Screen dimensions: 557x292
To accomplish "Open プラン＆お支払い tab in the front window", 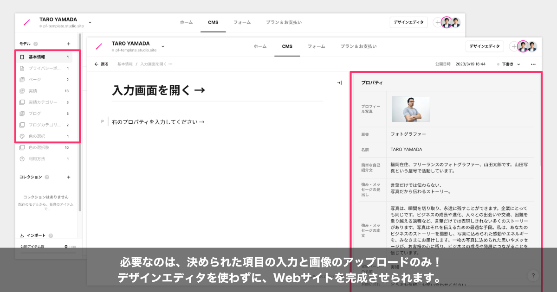I will pyautogui.click(x=358, y=46).
